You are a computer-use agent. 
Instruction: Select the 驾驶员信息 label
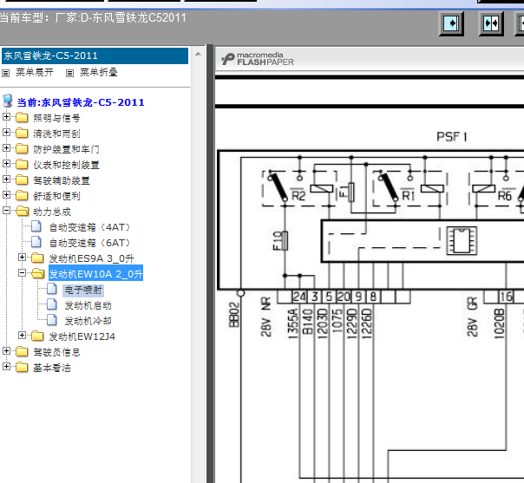coord(56,352)
